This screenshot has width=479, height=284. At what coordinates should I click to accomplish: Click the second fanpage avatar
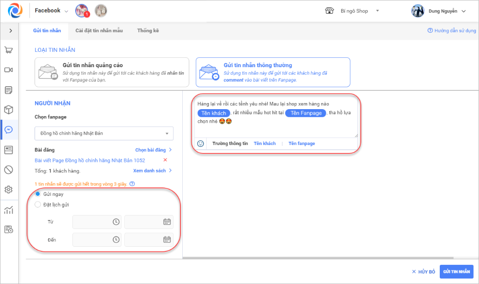tap(101, 11)
